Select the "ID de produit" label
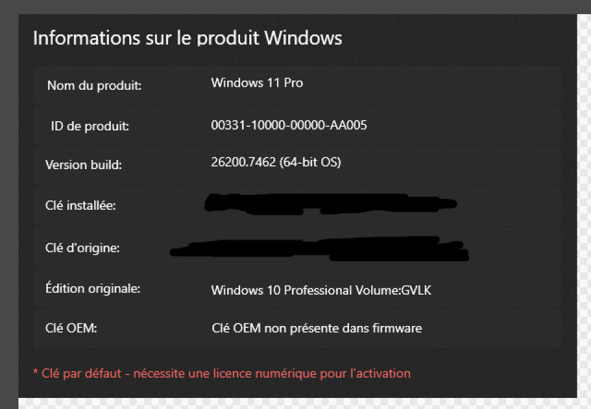591x409 pixels. (x=89, y=125)
